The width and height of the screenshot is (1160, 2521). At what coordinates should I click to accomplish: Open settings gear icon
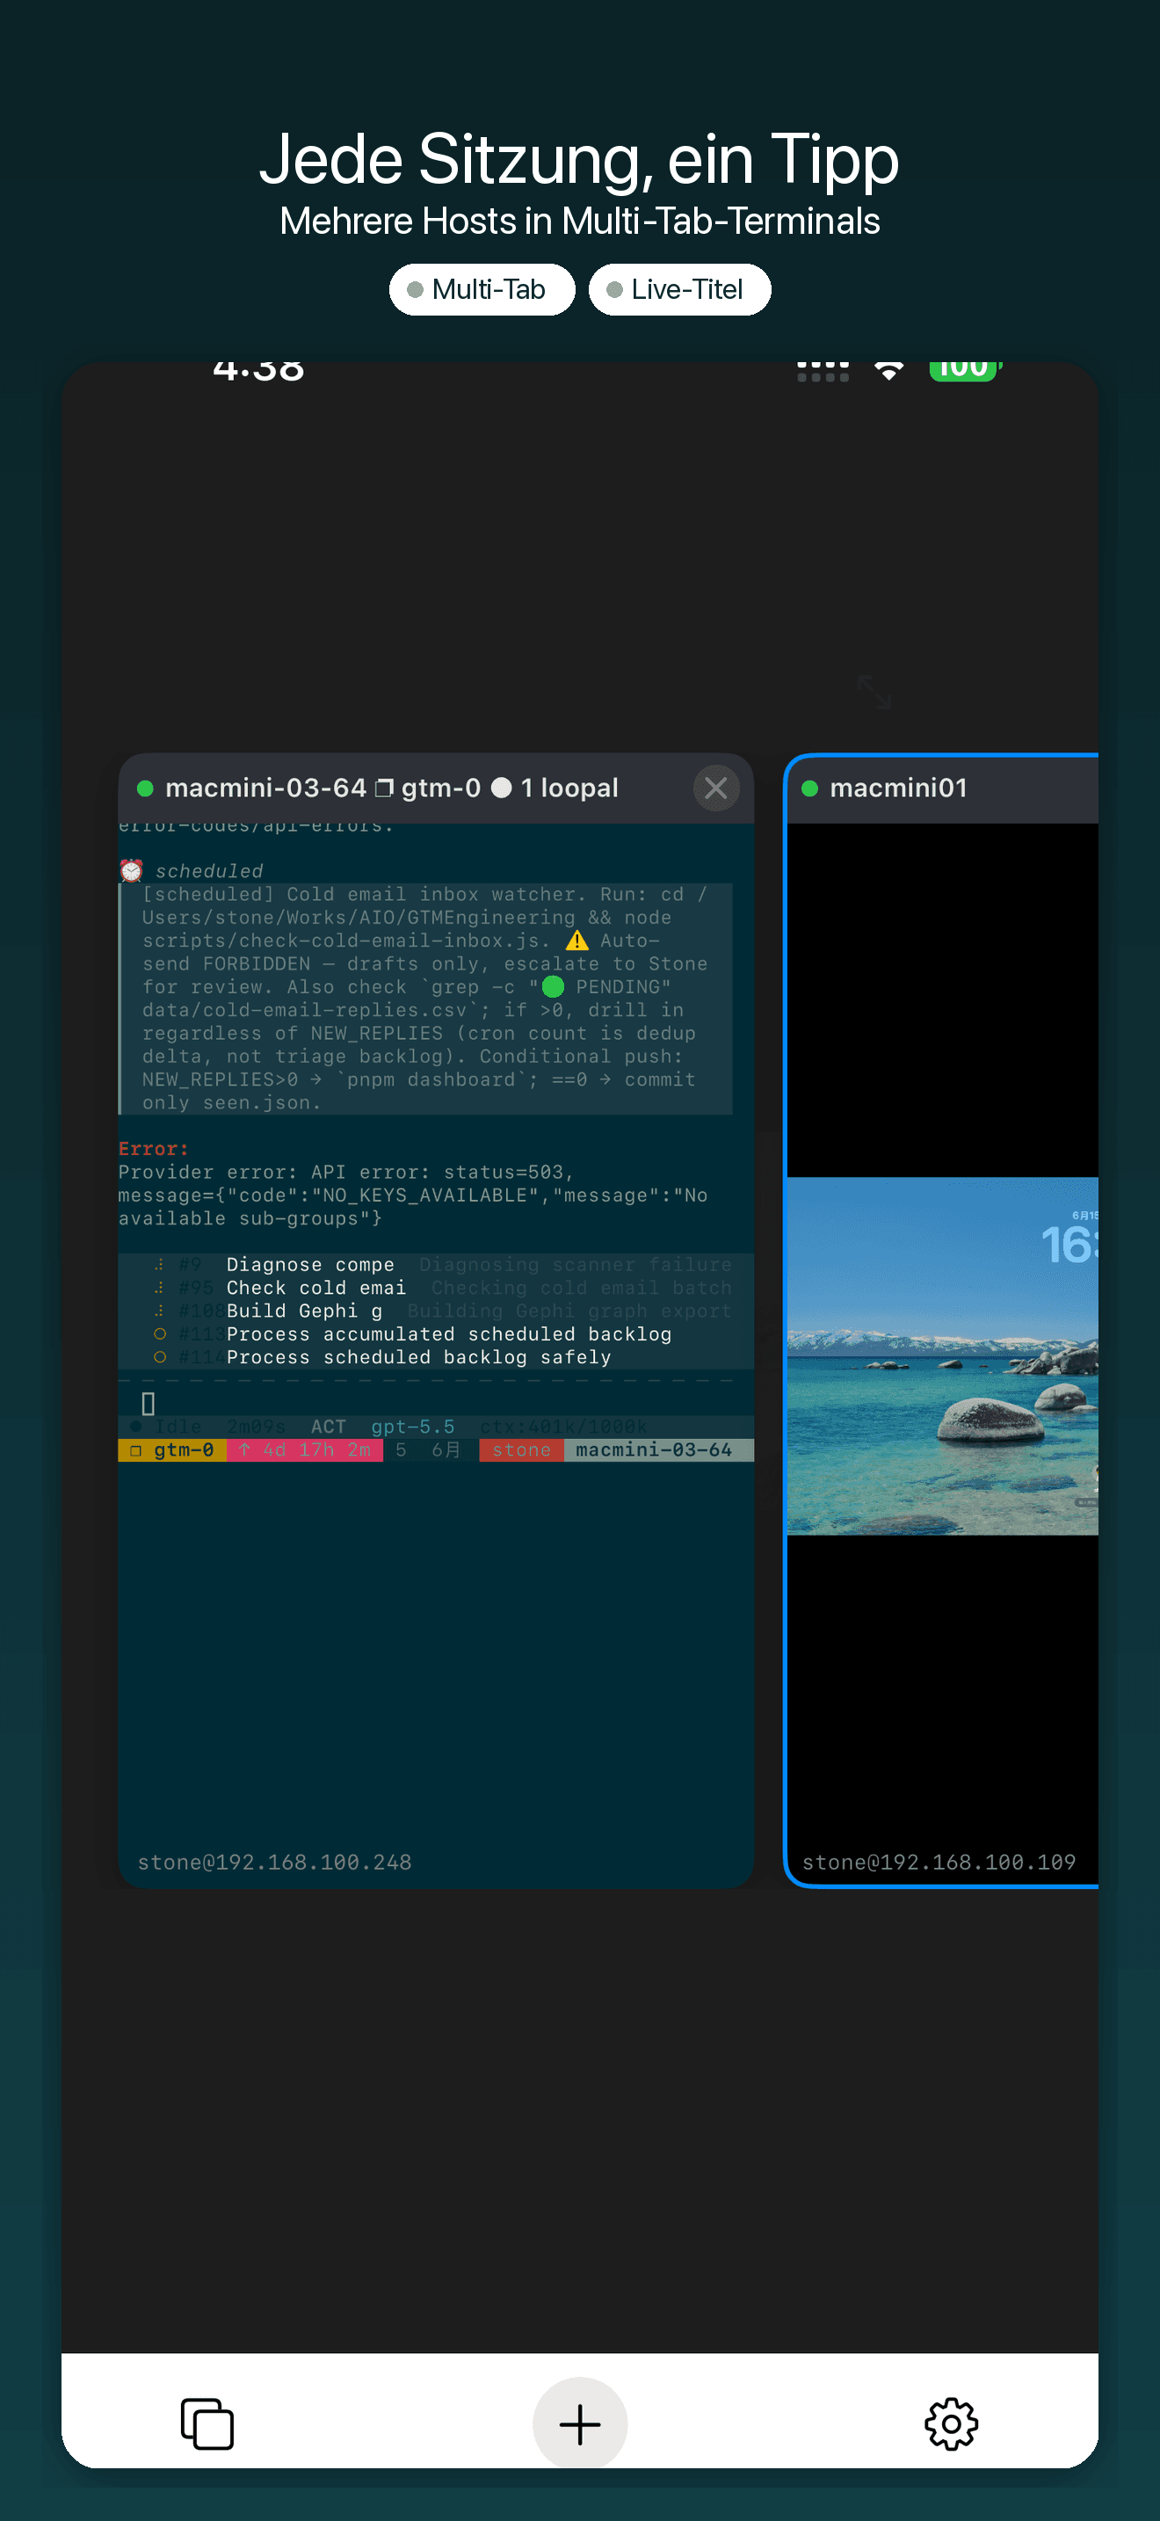pos(951,2423)
